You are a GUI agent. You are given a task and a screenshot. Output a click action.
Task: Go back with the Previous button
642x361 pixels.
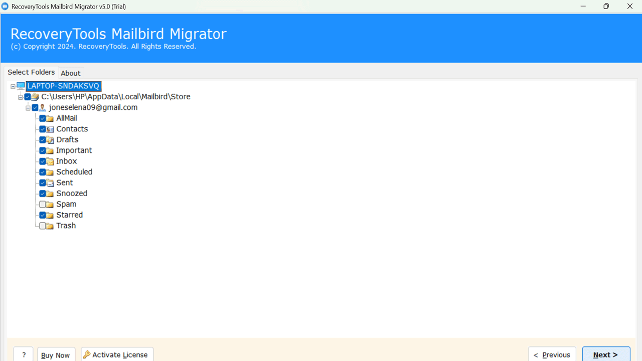552,354
